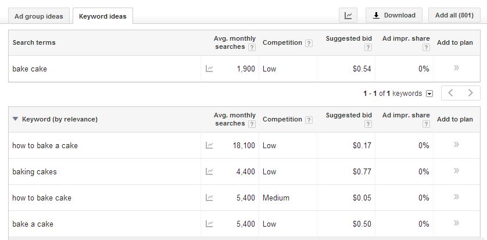Open help for Ad impr. share in top table
The height and width of the screenshot is (240, 487).
426,48
